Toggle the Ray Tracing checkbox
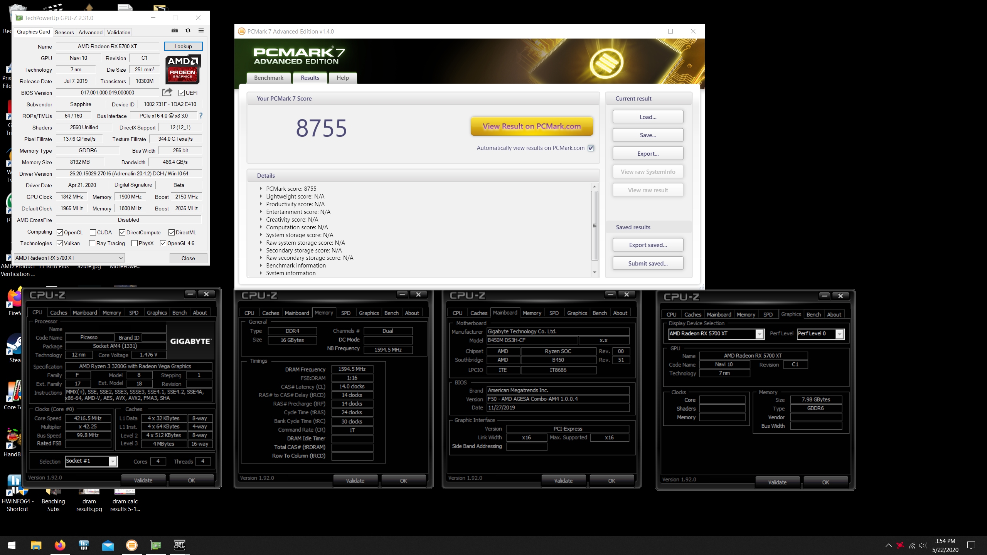Screen dimensions: 987x555 (92, 243)
